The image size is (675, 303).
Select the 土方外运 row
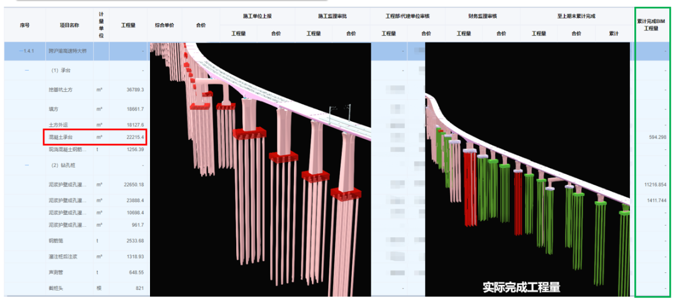[61, 124]
